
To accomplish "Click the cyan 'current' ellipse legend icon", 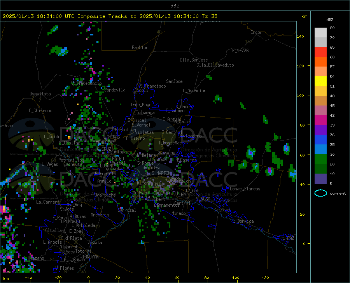I will (x=320, y=193).
